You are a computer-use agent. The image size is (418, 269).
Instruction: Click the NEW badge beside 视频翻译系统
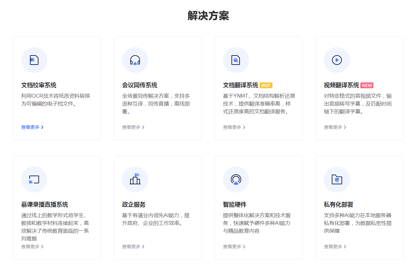pyautogui.click(x=367, y=85)
